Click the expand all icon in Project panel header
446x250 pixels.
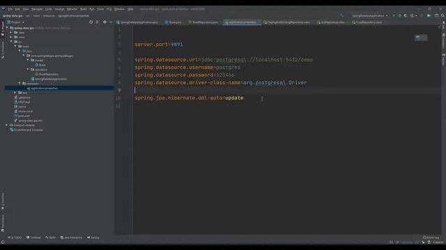98,22
